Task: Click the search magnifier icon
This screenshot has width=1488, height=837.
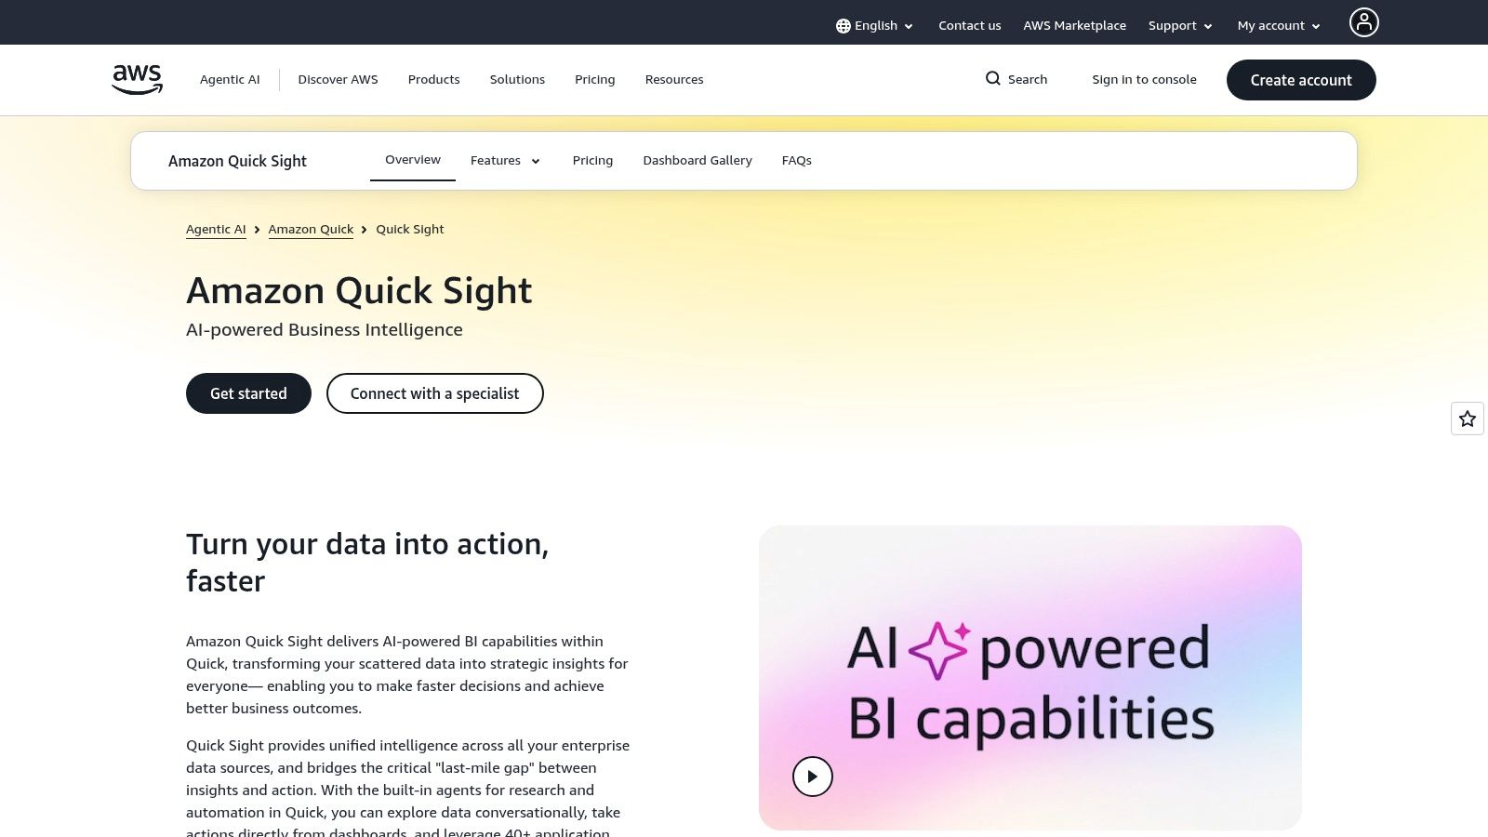Action: click(x=993, y=79)
